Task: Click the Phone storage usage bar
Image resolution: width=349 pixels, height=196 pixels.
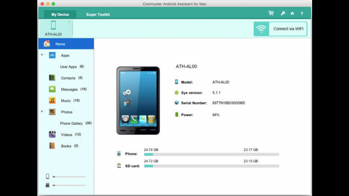Action: point(211,154)
